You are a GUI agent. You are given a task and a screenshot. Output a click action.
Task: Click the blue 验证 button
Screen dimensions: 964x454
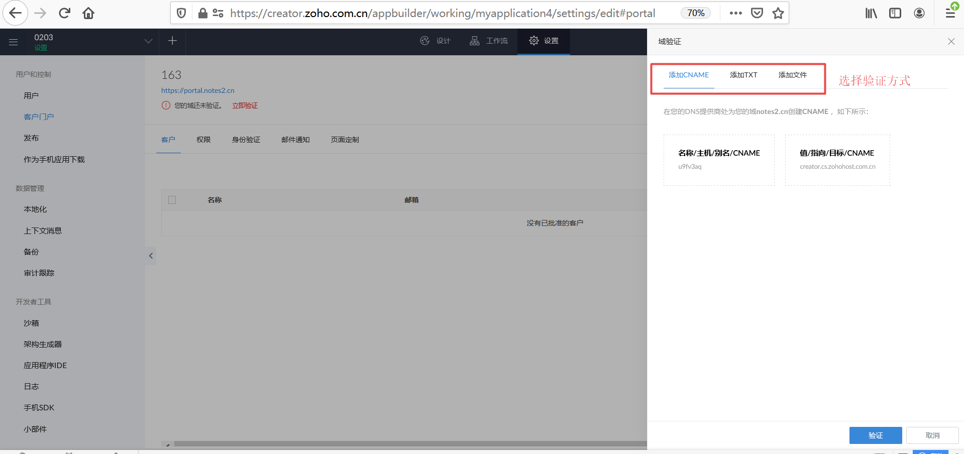click(x=875, y=435)
